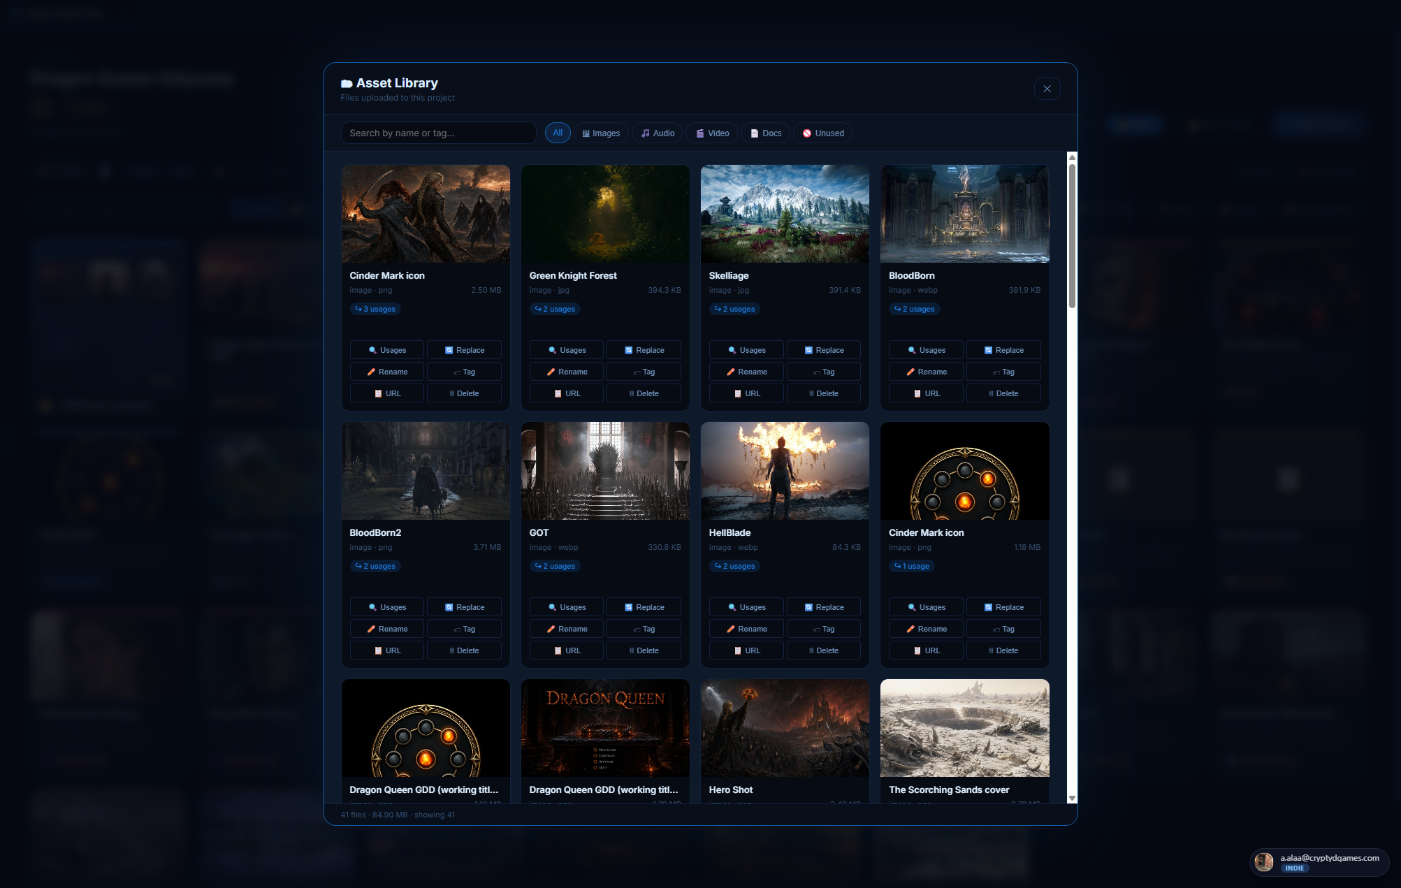
Task: Rename the GOT asset
Action: [x=567, y=629]
